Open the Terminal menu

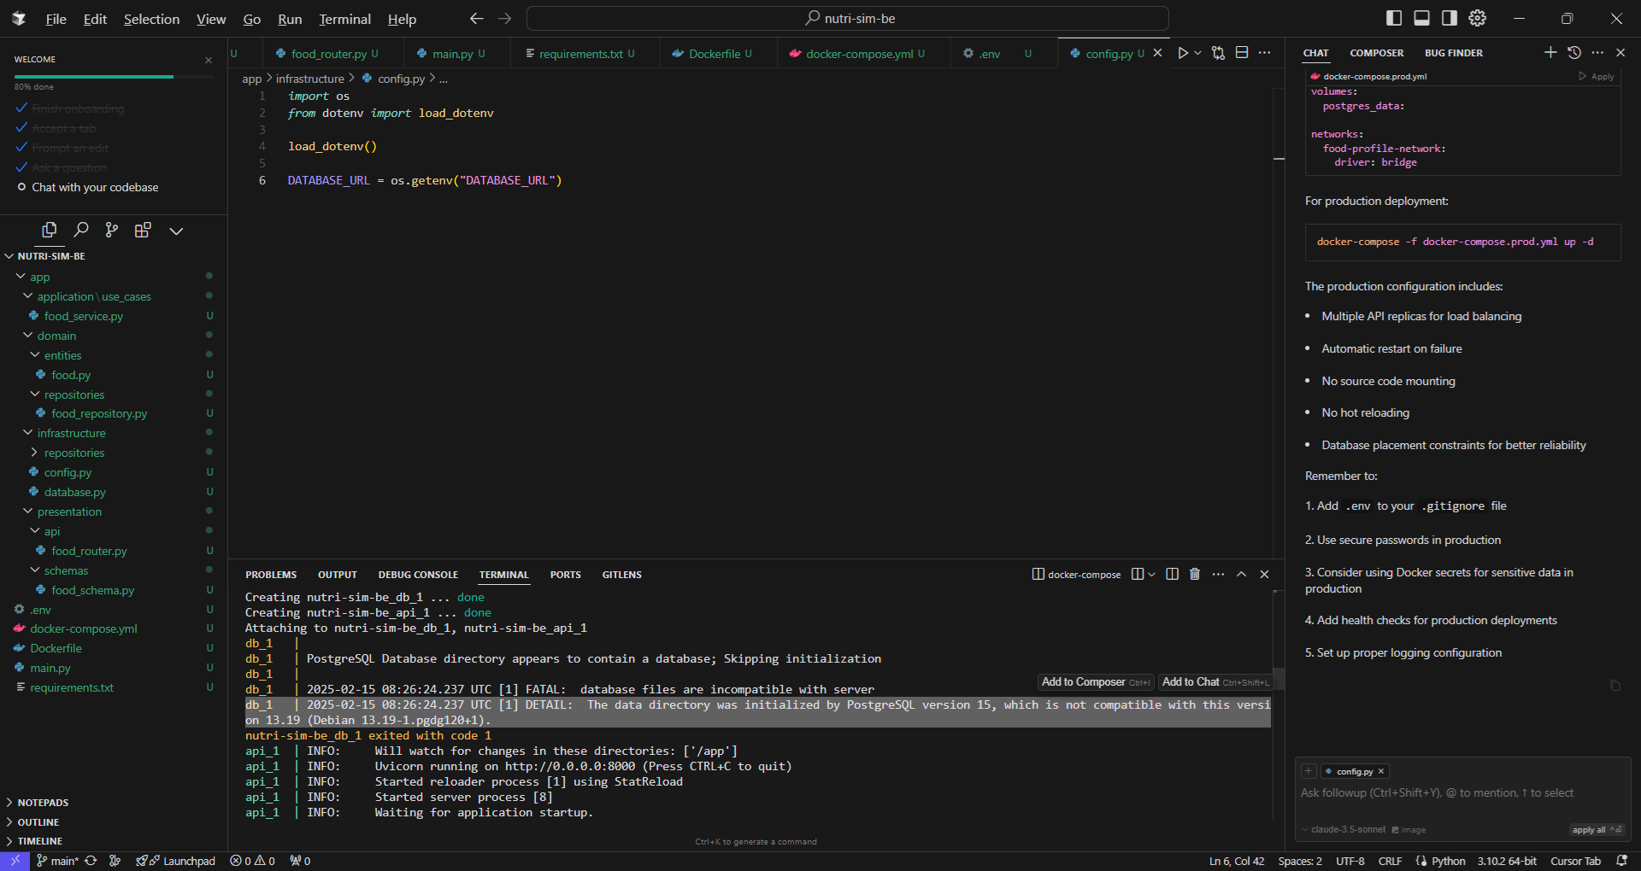pyautogui.click(x=344, y=19)
